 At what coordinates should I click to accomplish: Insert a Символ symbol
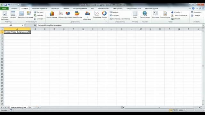coord(195,15)
